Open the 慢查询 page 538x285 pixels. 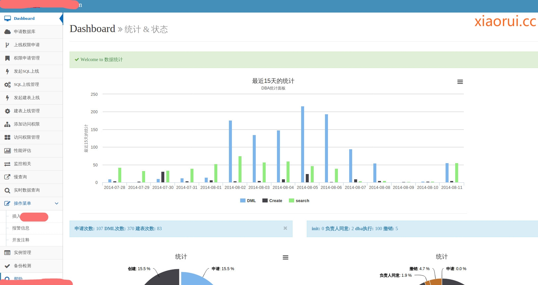point(31,177)
